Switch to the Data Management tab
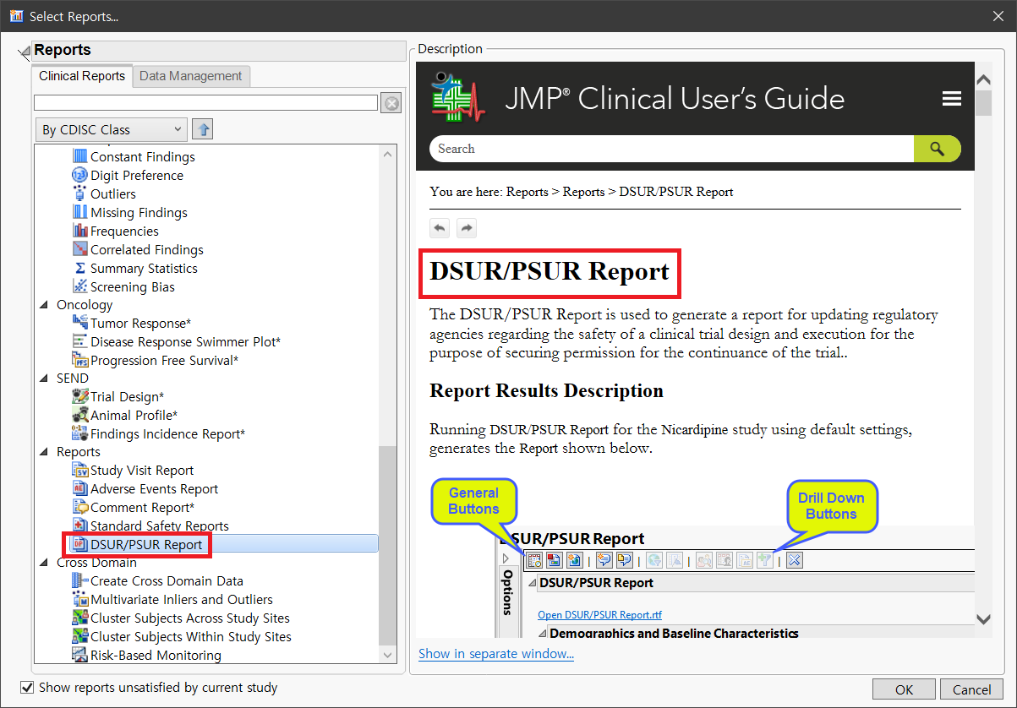 pos(191,75)
